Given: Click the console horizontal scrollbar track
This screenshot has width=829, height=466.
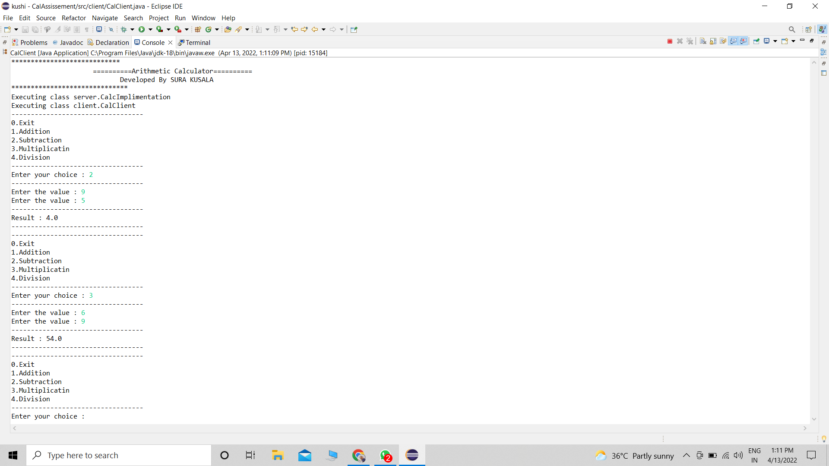Looking at the screenshot, I should [409, 428].
